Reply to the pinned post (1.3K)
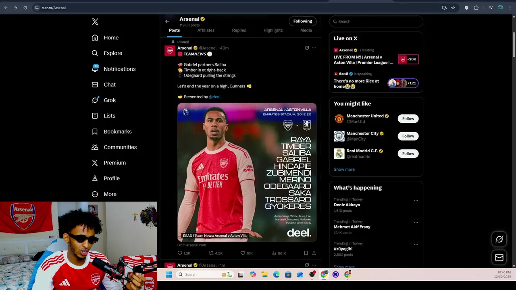The image size is (516, 290). 184,253
